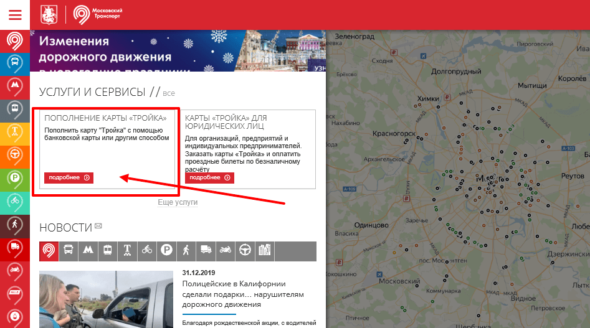The image size is (590, 328).
Task: Open the Московский Транспорт logo in header
Action: (x=98, y=15)
